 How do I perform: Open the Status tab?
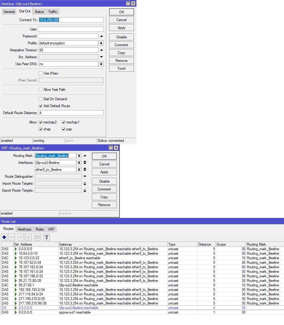39,11
